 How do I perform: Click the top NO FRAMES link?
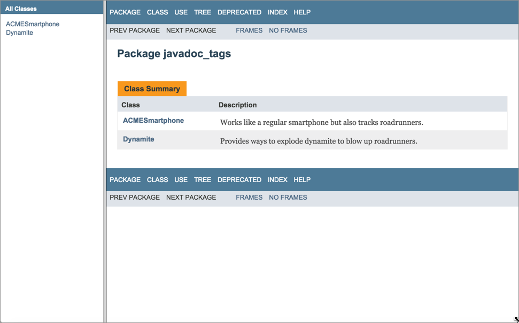288,30
